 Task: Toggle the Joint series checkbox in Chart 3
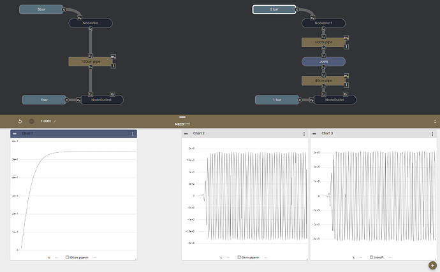click(x=372, y=257)
